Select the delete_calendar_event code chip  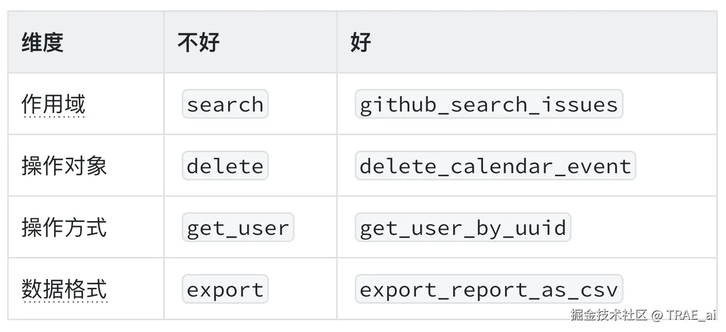tap(495, 166)
